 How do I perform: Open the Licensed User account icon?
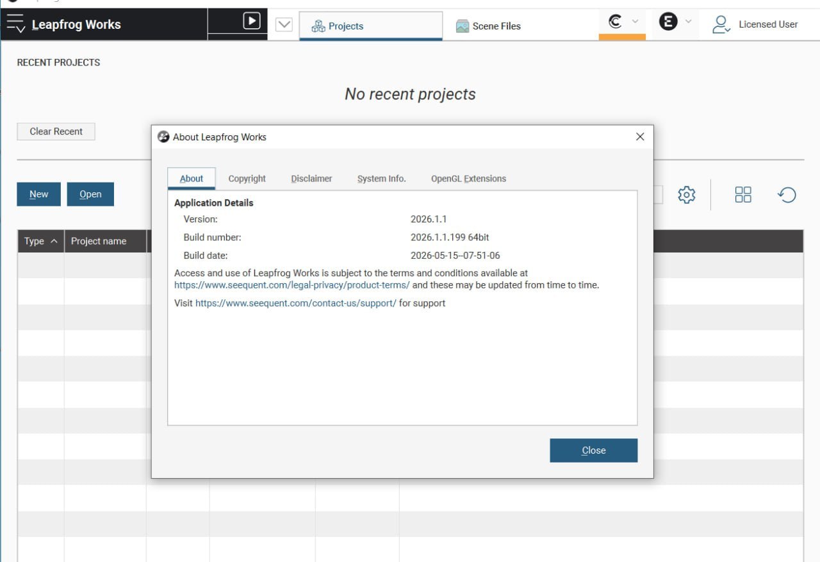pyautogui.click(x=721, y=24)
